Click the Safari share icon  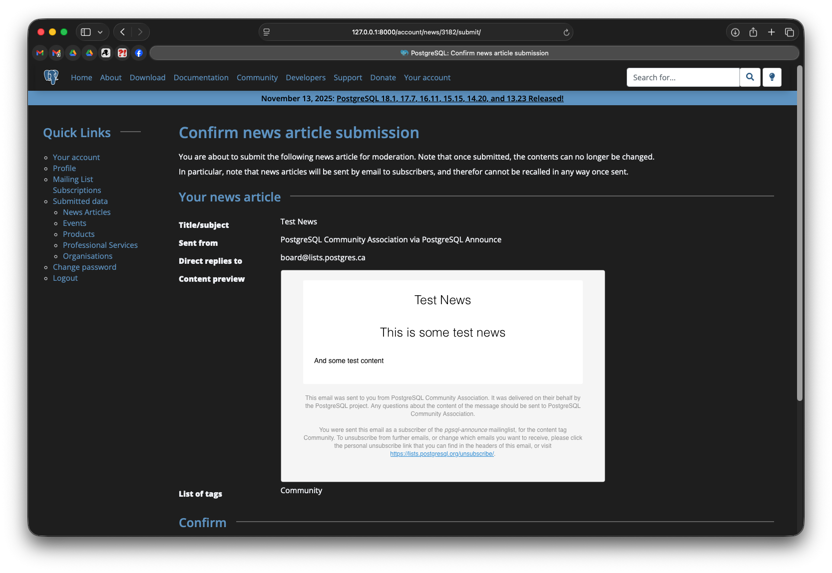pyautogui.click(x=753, y=32)
